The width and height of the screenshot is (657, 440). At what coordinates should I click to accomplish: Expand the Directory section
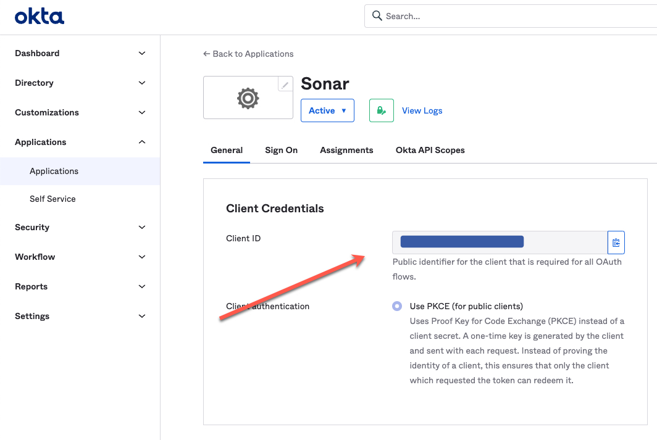point(80,83)
